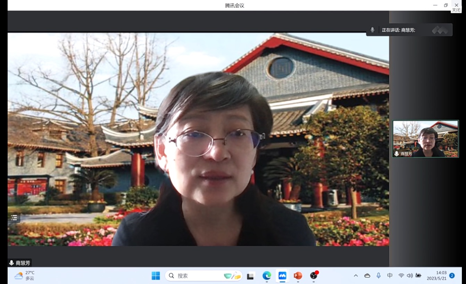
Task: Close the 腾讯会议 window
Action: [456, 5]
